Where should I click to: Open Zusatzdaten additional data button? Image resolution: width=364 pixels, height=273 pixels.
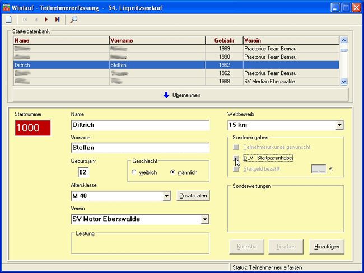pos(193,196)
